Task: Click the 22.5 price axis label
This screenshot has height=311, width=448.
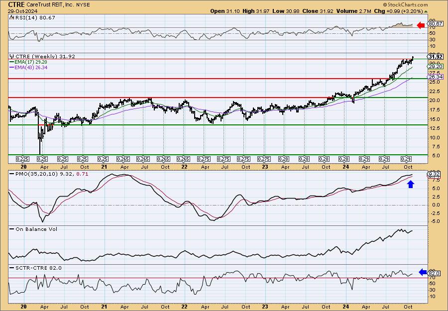Action: pos(434,92)
